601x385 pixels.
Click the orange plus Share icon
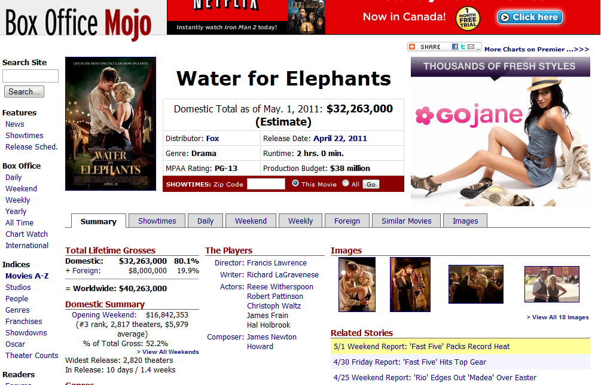[x=412, y=47]
